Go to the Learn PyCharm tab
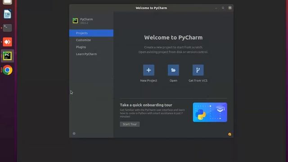The width and height of the screenshot is (288, 162). click(x=91, y=54)
